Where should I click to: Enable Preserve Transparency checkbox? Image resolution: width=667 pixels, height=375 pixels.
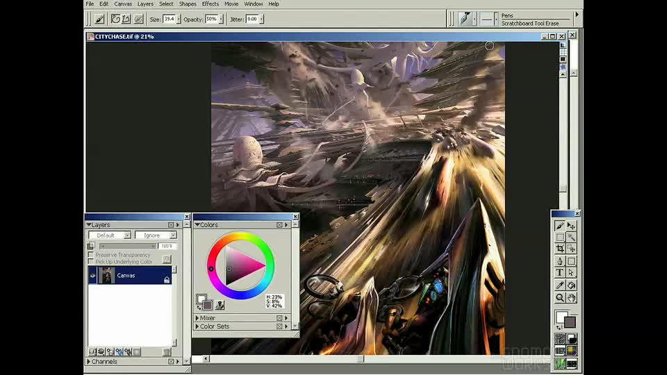(x=90, y=255)
